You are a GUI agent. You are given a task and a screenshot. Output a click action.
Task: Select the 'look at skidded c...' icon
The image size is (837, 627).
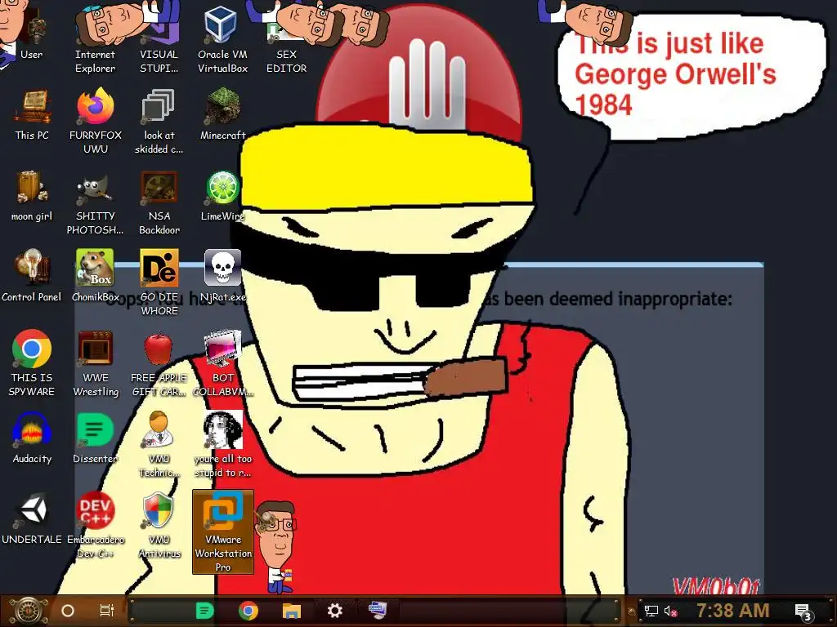click(x=159, y=122)
